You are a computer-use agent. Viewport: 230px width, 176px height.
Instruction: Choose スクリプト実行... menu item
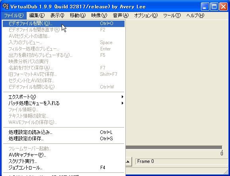[x=64, y=161]
